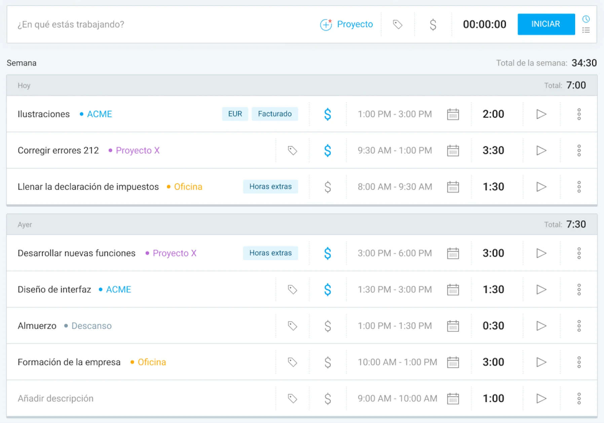Open the more options menu on Corregir errores 212
604x423 pixels.
point(579,150)
